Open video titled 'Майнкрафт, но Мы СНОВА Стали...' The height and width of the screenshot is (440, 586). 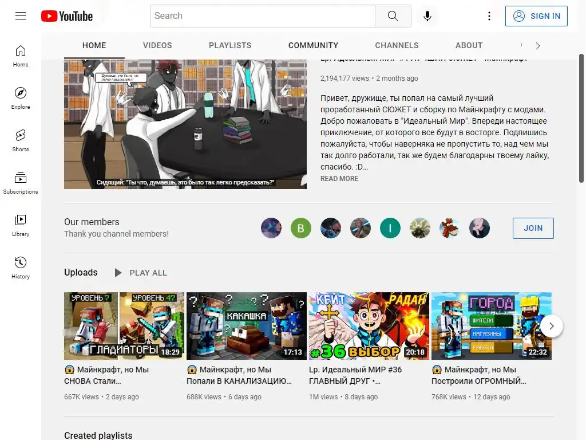(106, 375)
